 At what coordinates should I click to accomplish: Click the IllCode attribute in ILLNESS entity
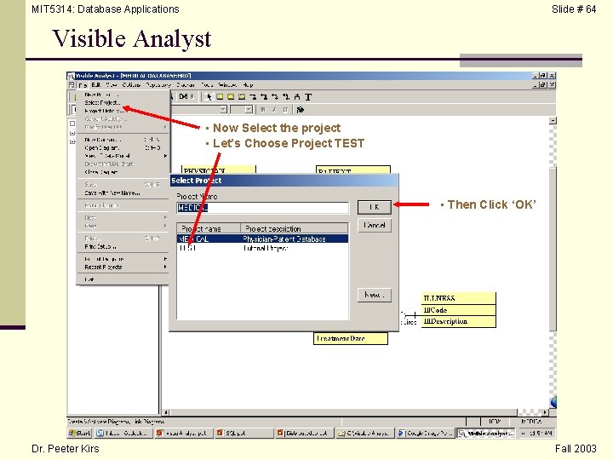(435, 310)
